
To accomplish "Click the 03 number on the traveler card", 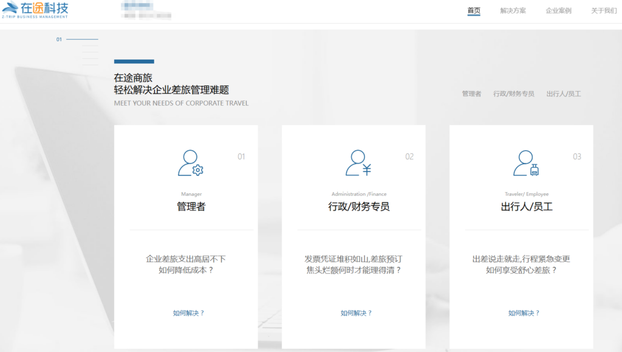I will 577,157.
